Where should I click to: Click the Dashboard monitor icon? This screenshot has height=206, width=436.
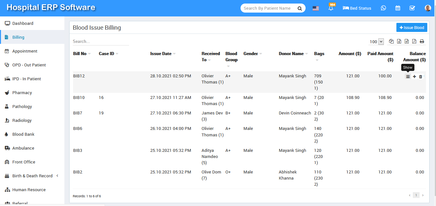7,24
